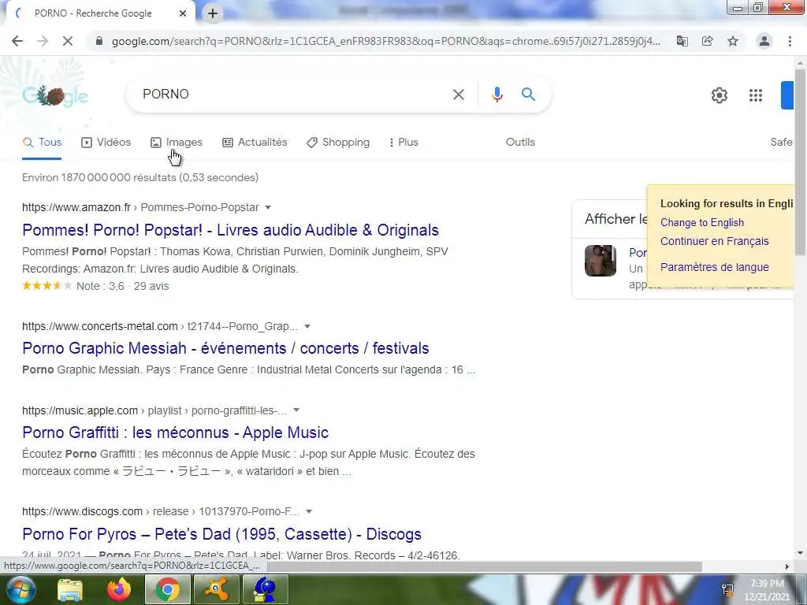Click the address bar URL

(x=386, y=41)
